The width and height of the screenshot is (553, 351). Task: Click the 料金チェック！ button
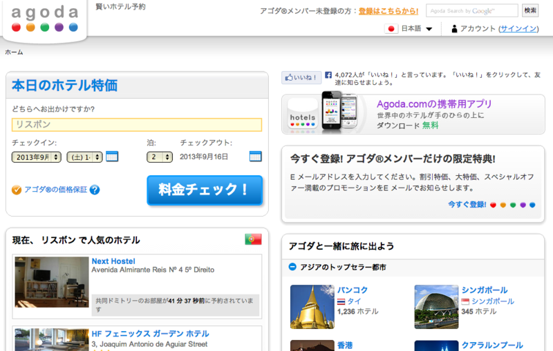pyautogui.click(x=205, y=190)
